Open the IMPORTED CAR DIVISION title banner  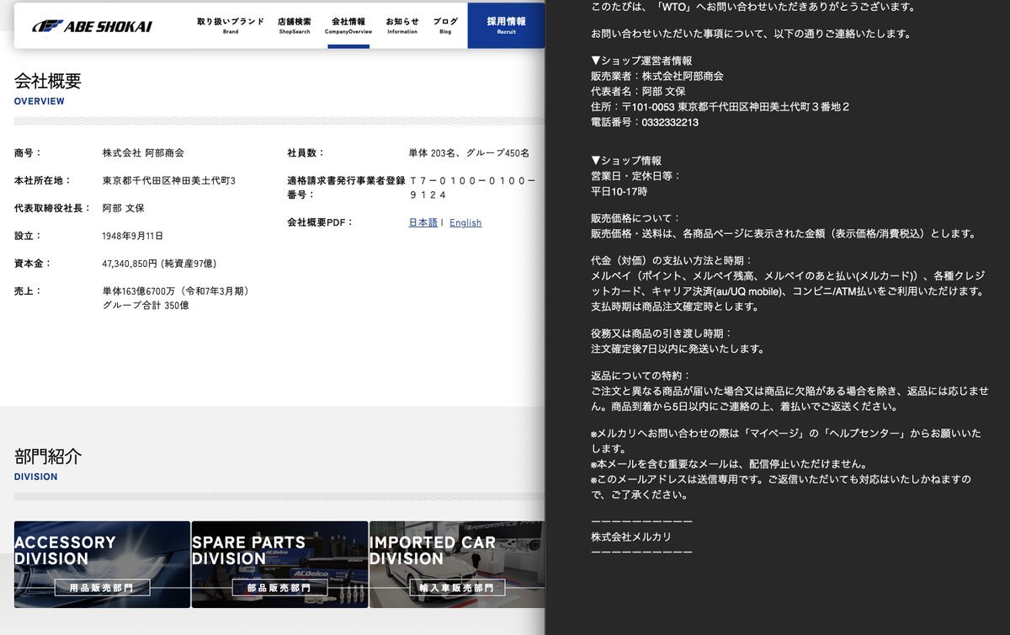click(x=432, y=551)
